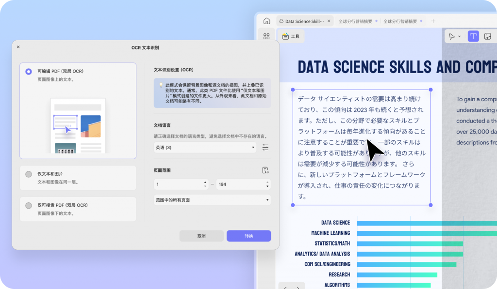Viewport: 497px width, 289px height.
Task: Expand the pointer tool dropdown arrow
Action: (459, 37)
